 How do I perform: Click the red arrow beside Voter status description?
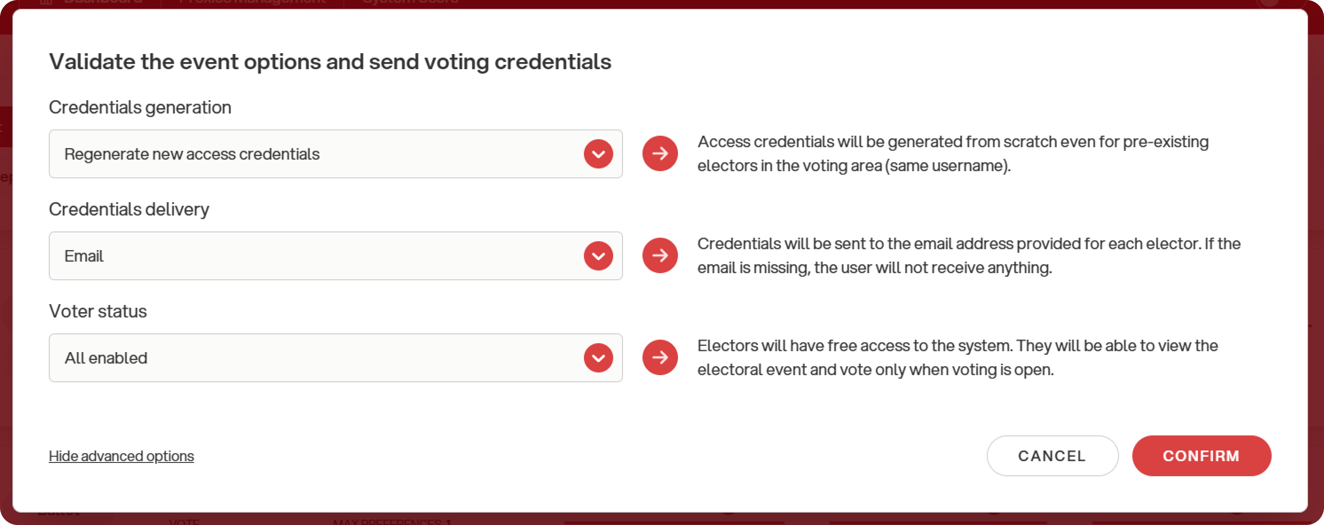(x=660, y=357)
